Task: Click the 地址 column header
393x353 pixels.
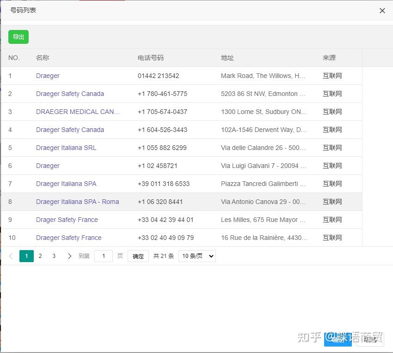Action: (227, 58)
